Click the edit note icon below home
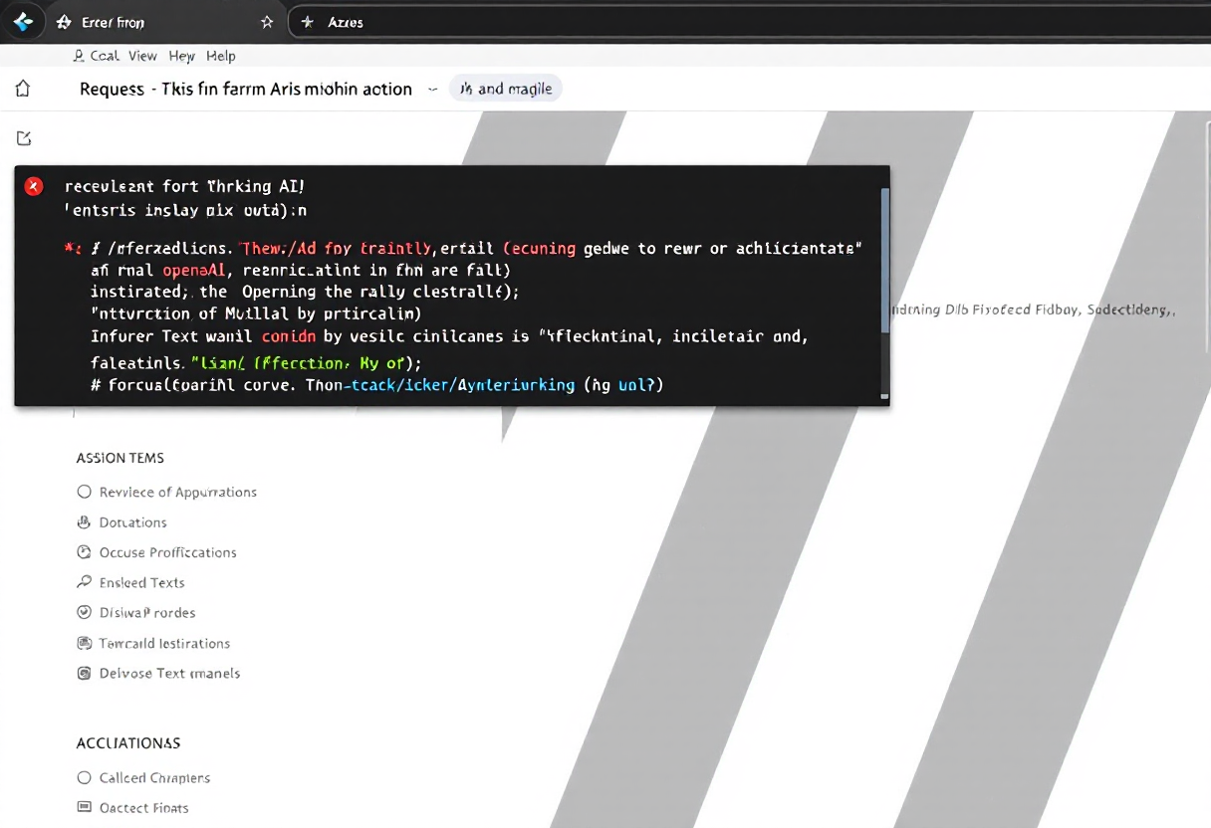 pyautogui.click(x=24, y=138)
